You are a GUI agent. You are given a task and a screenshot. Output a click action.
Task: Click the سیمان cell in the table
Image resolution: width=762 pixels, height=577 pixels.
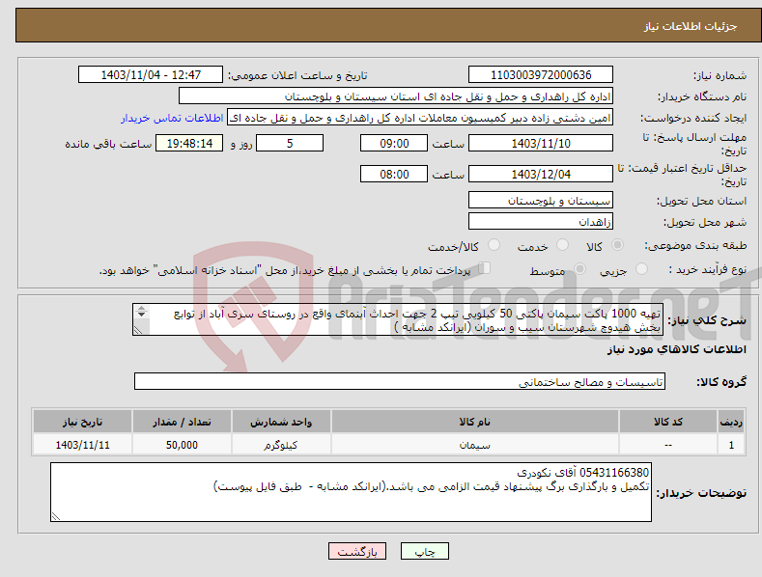[x=475, y=445]
